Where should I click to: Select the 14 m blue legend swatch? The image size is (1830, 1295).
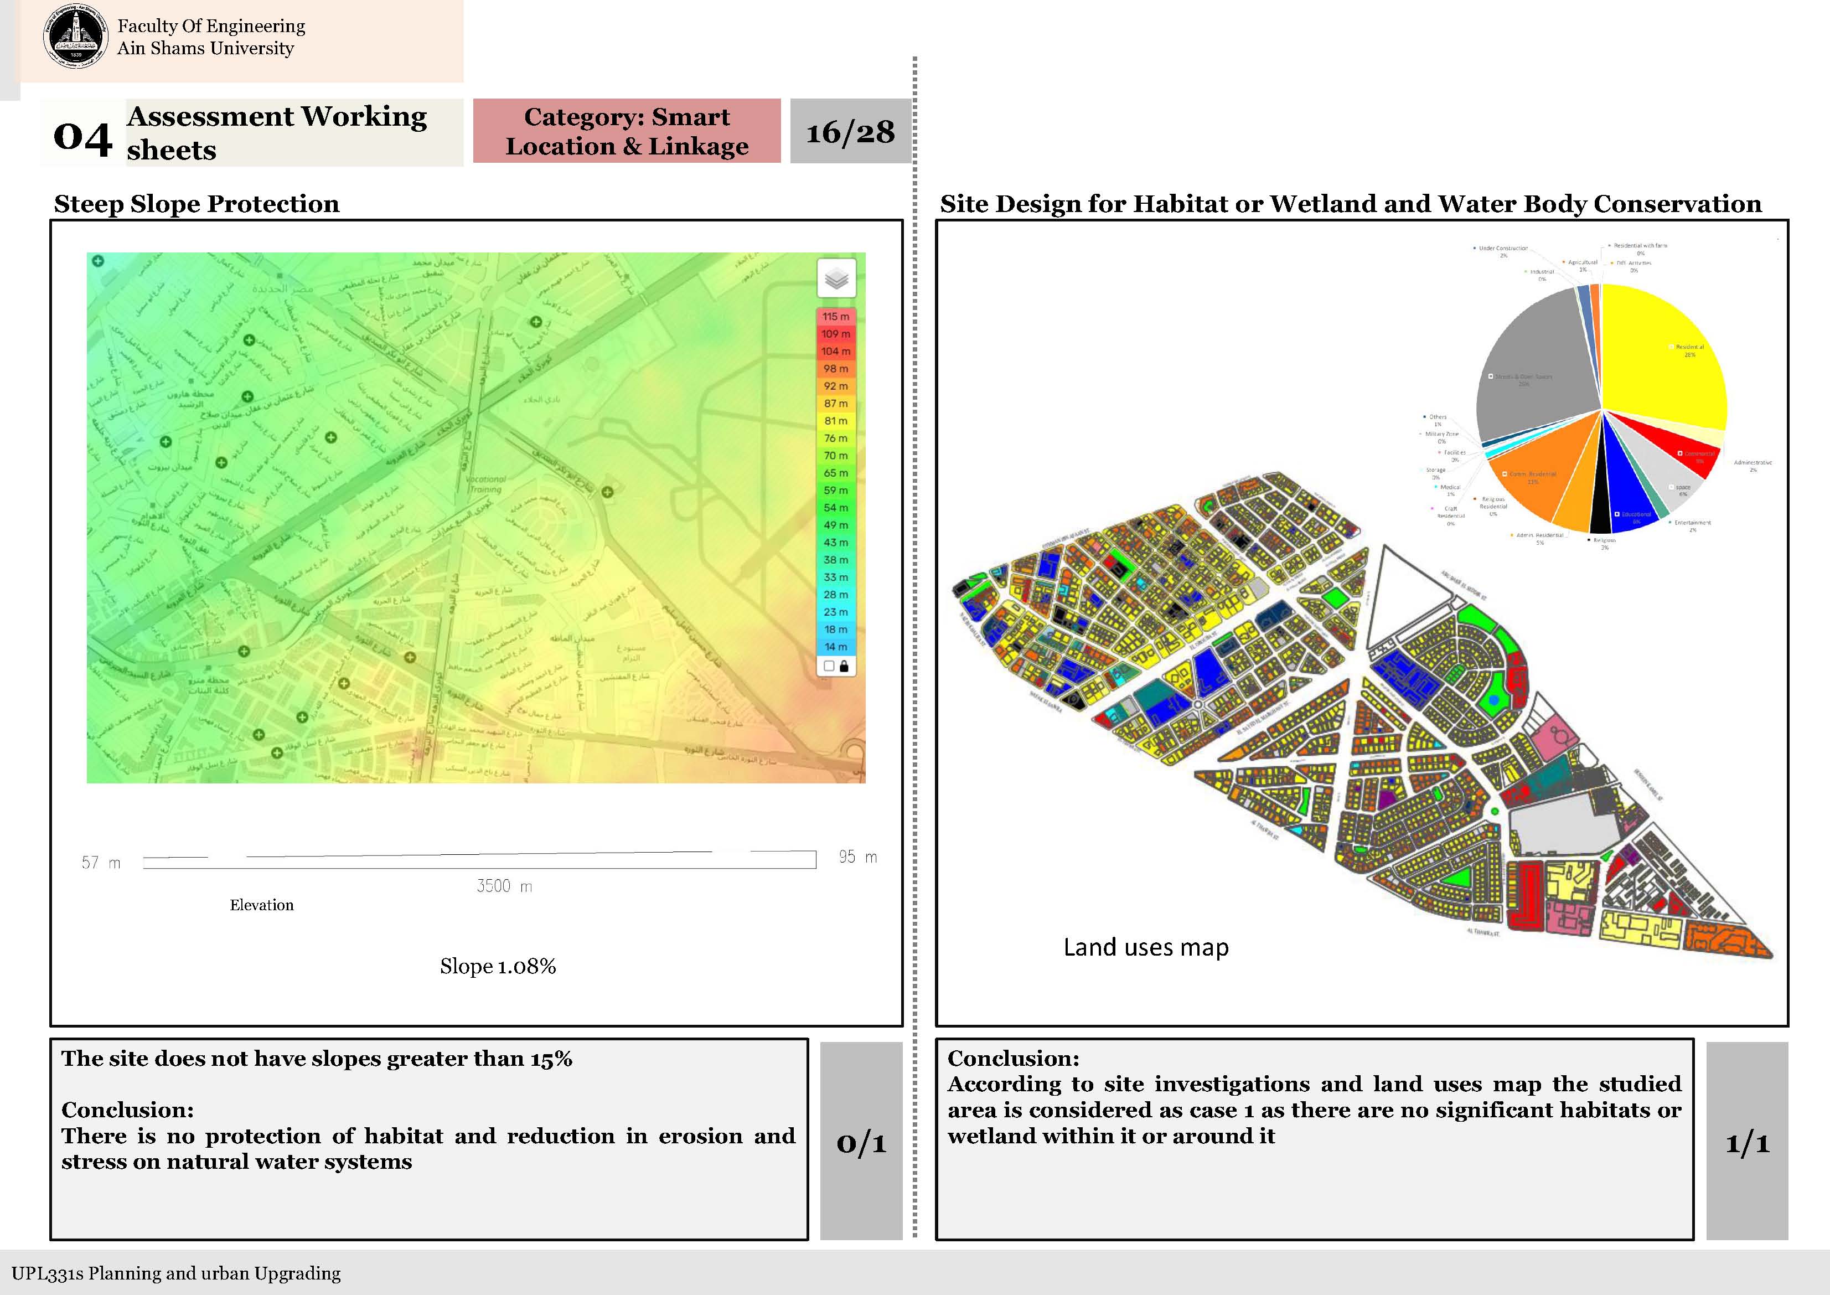[835, 647]
